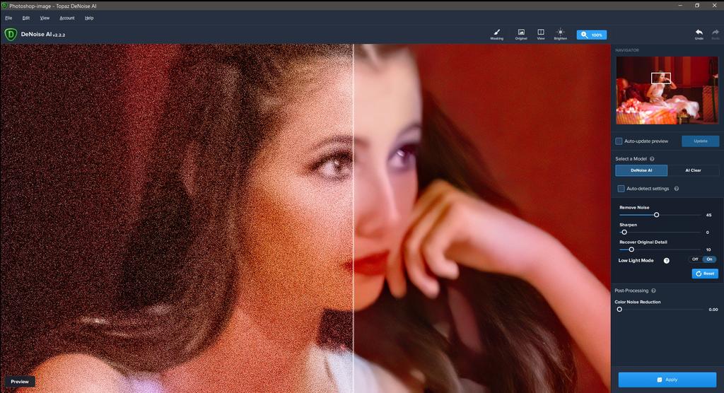
Task: Click the Redo arrow icon
Action: (x=715, y=33)
